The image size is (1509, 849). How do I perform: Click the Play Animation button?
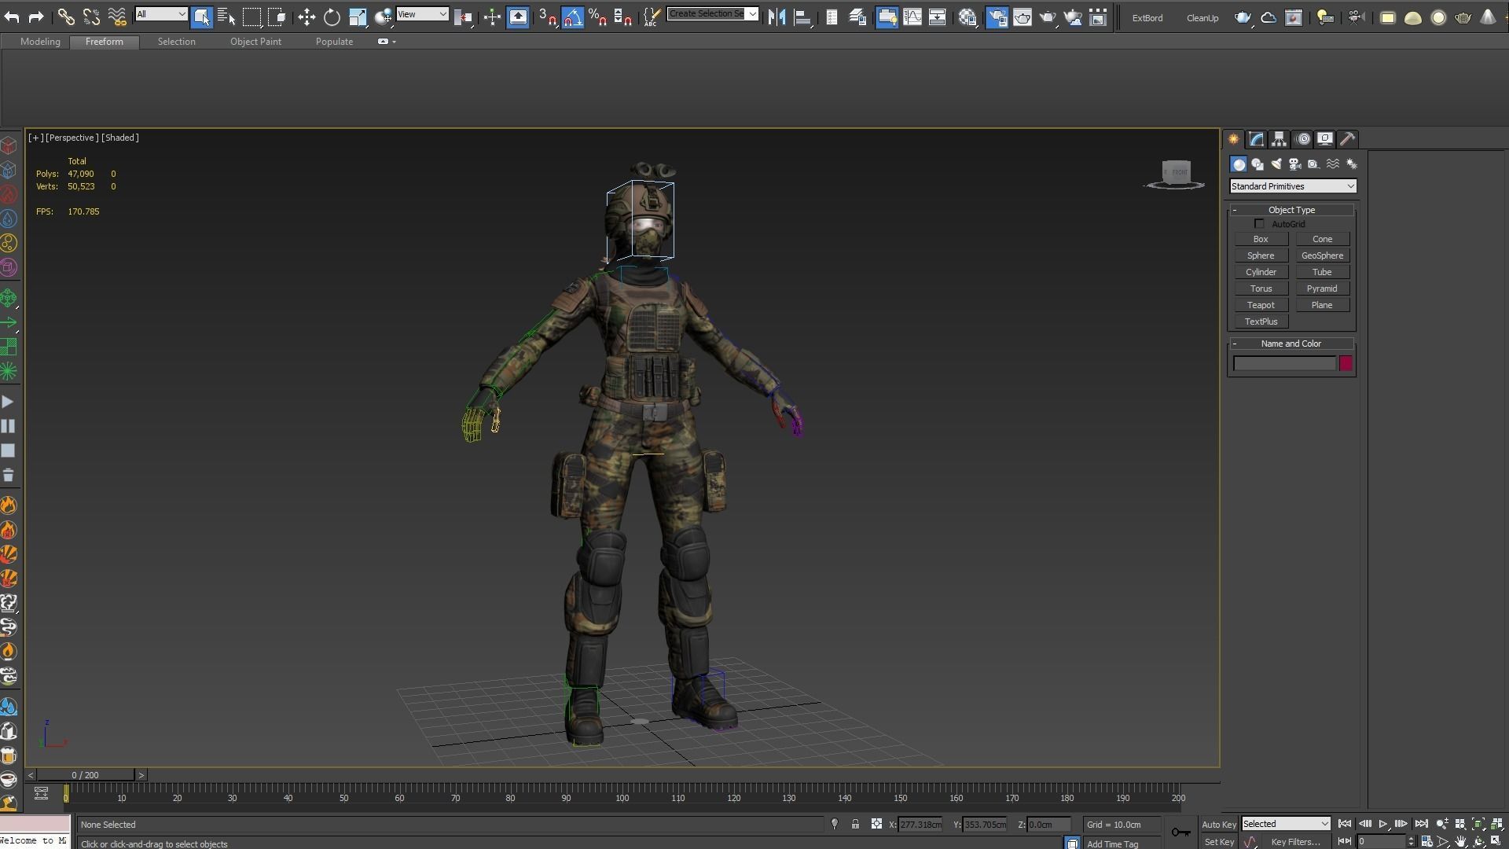point(1383,824)
